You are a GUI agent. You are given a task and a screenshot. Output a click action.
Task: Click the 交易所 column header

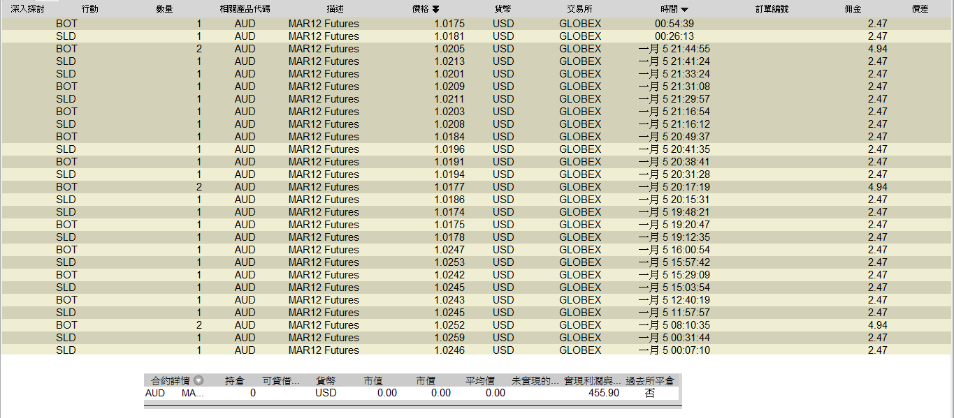coord(580,9)
